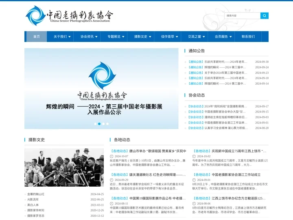293x220 pixels.
Task: Open the 佳作荟萃 menu
Action: [x=168, y=37]
